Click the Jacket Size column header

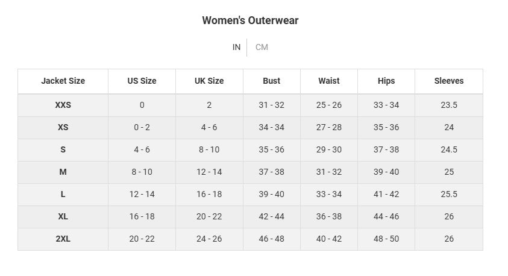pyautogui.click(x=63, y=81)
